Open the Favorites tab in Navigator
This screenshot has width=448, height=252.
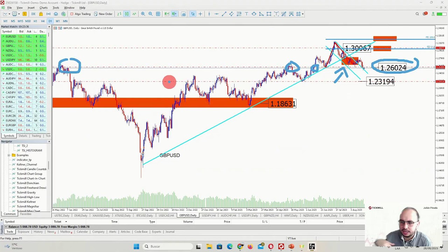point(26,214)
